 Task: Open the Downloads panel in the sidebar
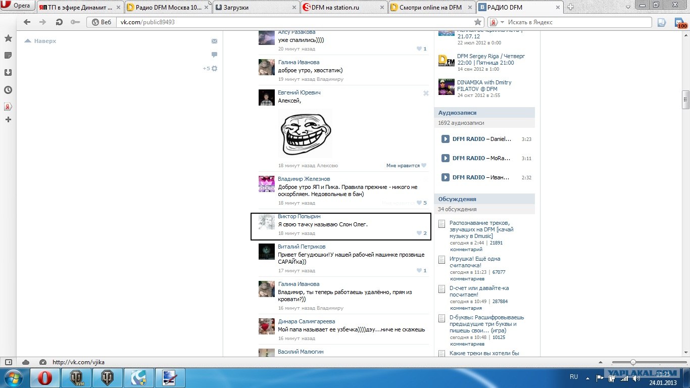pos(8,72)
